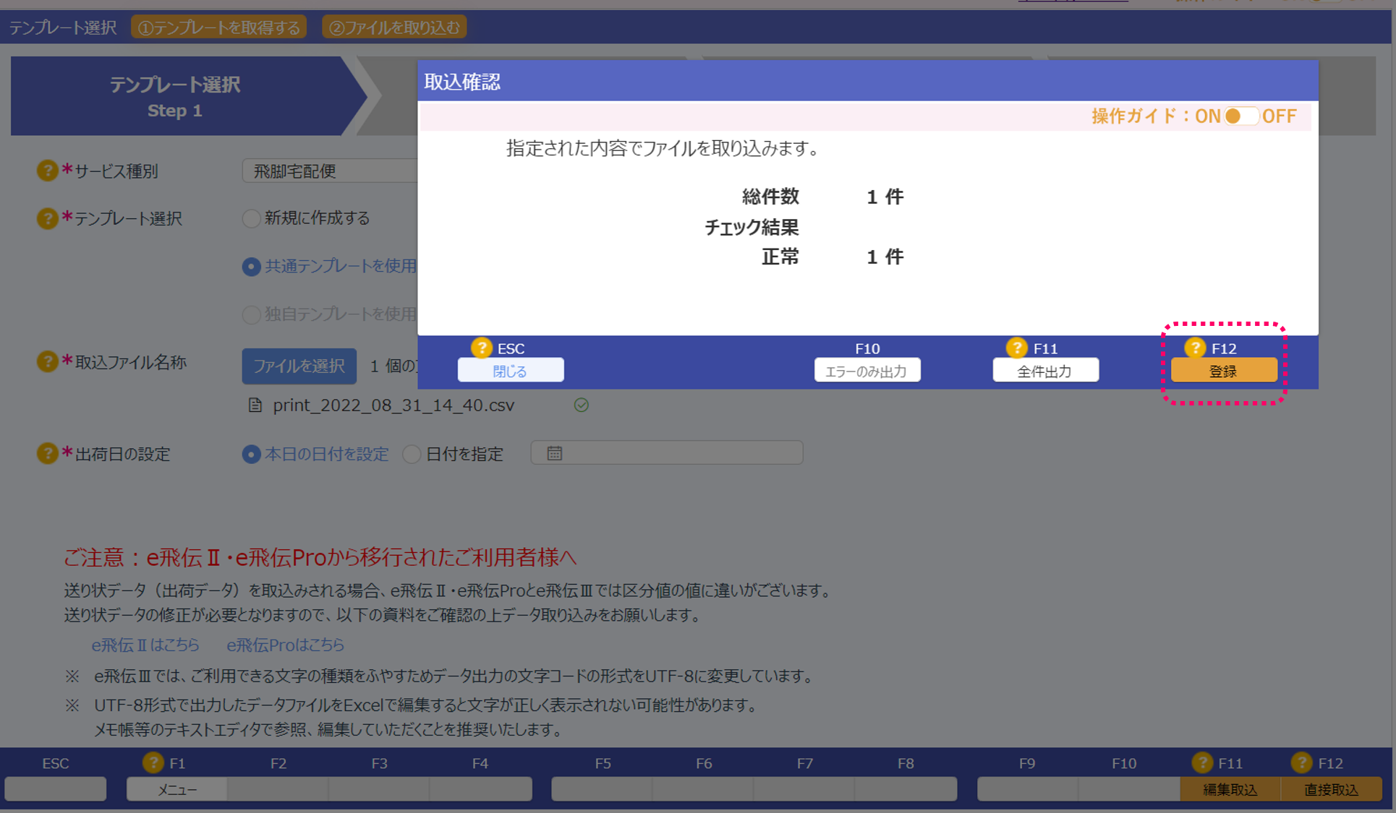Click the file icon beside print_2022_08_31_14_40.csv

tap(255, 405)
